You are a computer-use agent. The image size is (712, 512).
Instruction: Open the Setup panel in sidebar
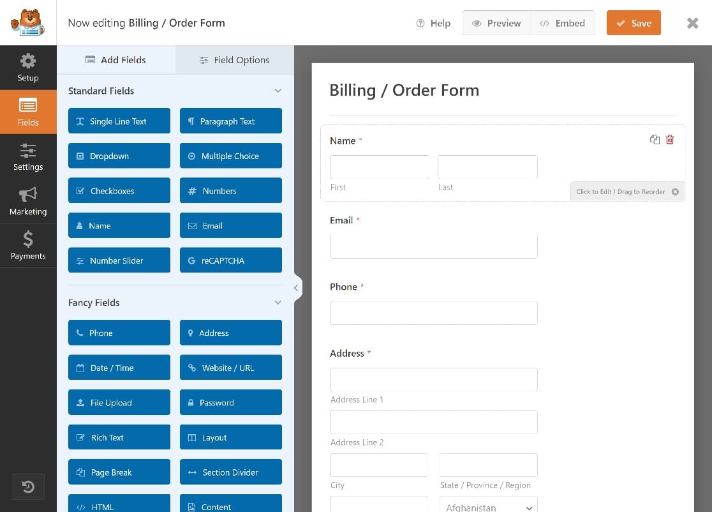(27, 68)
